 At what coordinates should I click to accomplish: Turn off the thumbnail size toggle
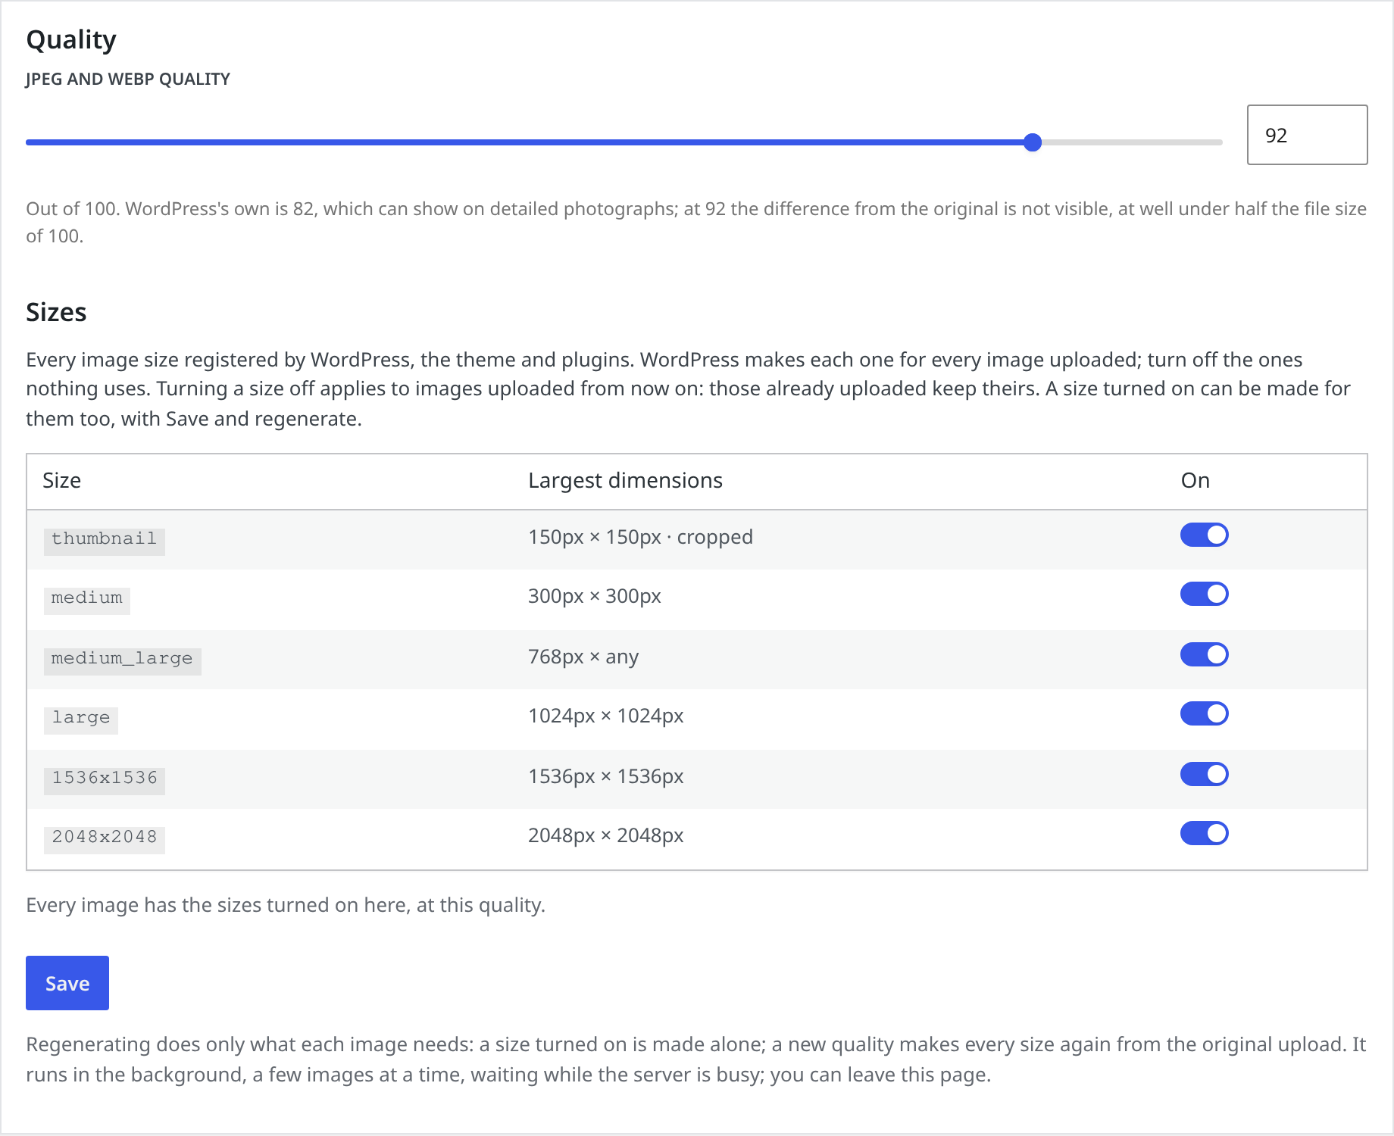(x=1204, y=535)
